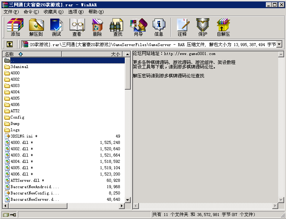Show archive Info (信息) icon
Viewport: 286px width, 219px height.
pos(159,27)
